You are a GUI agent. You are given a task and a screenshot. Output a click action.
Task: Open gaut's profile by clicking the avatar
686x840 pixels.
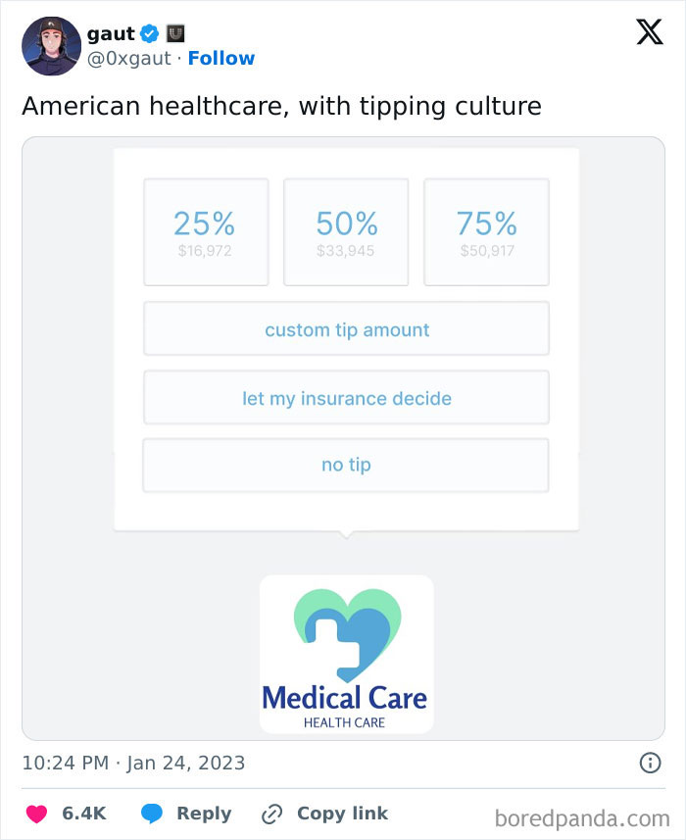(51, 45)
